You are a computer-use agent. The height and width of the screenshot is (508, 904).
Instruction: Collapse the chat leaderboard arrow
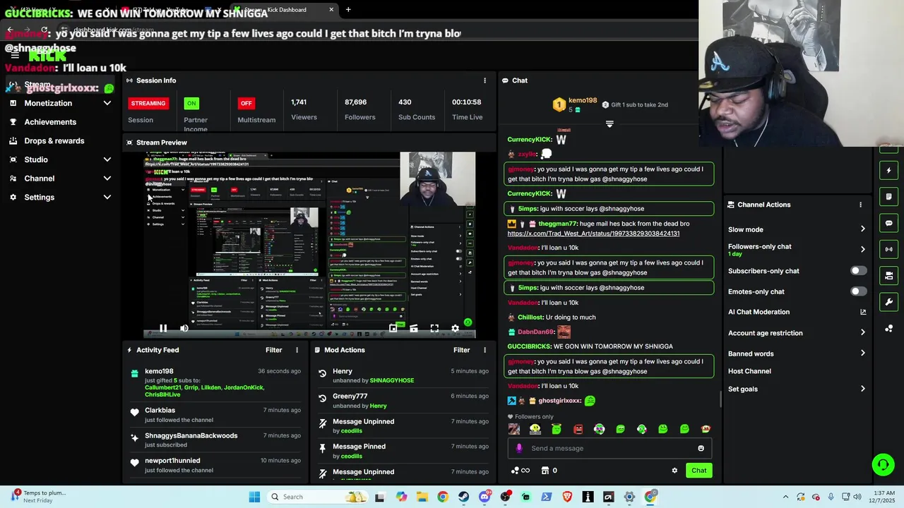(609, 123)
